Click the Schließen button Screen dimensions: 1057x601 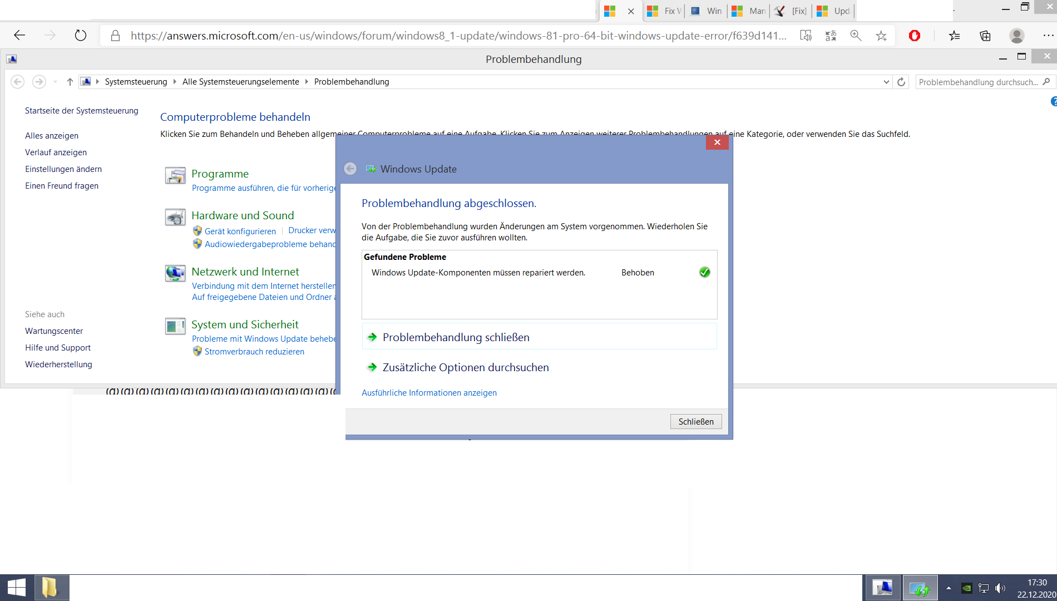point(696,422)
